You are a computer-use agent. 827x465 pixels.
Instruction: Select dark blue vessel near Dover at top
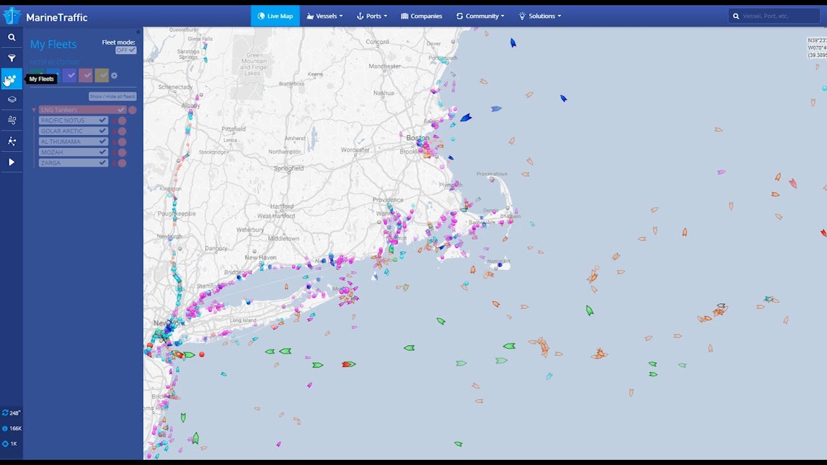point(513,43)
